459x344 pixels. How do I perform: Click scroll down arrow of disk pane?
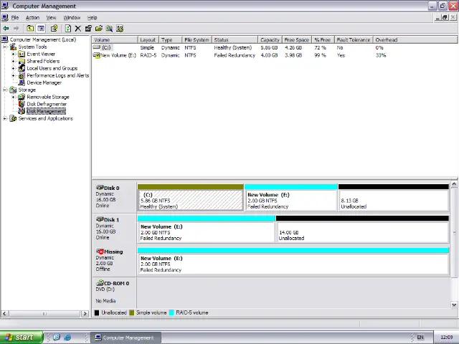(454, 305)
